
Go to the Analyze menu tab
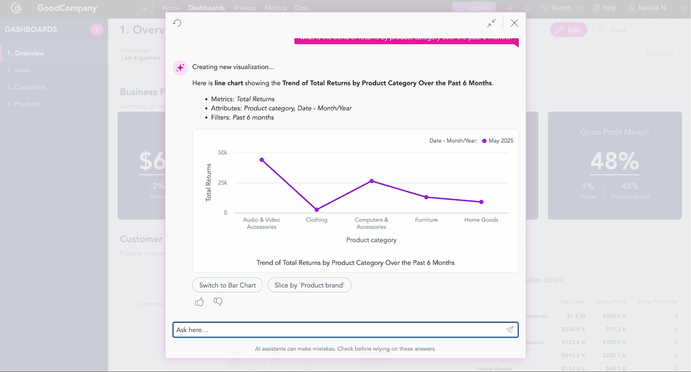[x=245, y=8]
